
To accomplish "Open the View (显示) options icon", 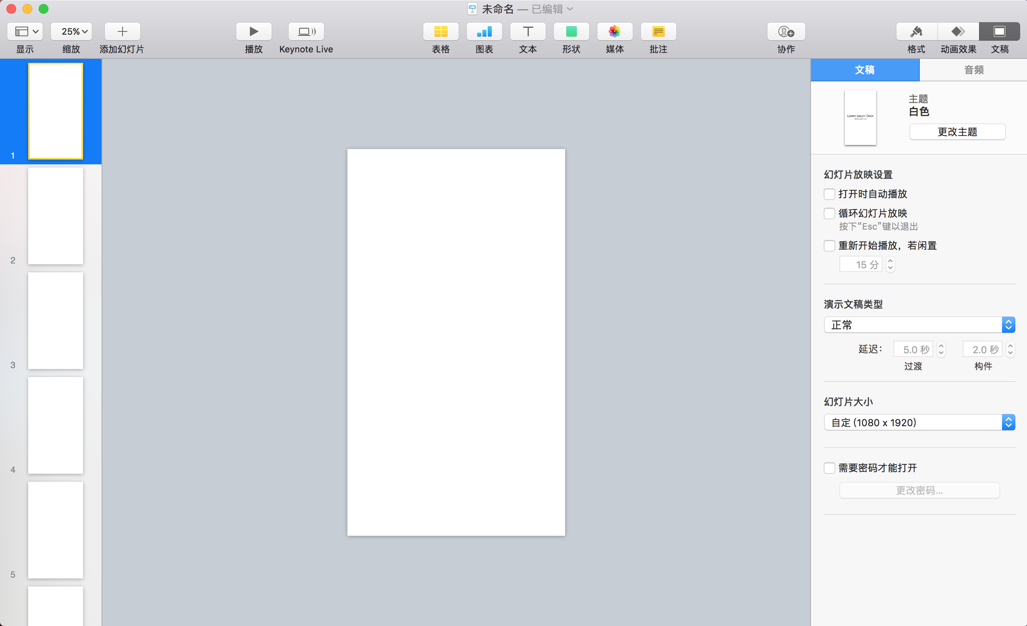I will point(25,31).
